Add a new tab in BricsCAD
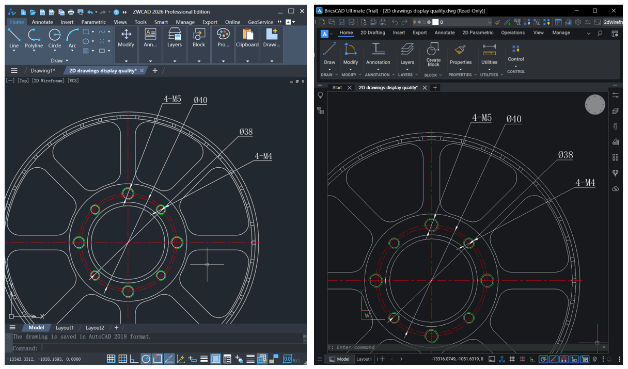This screenshot has height=369, width=628. 435,88
